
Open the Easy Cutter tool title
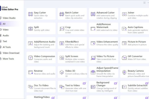(40, 13)
